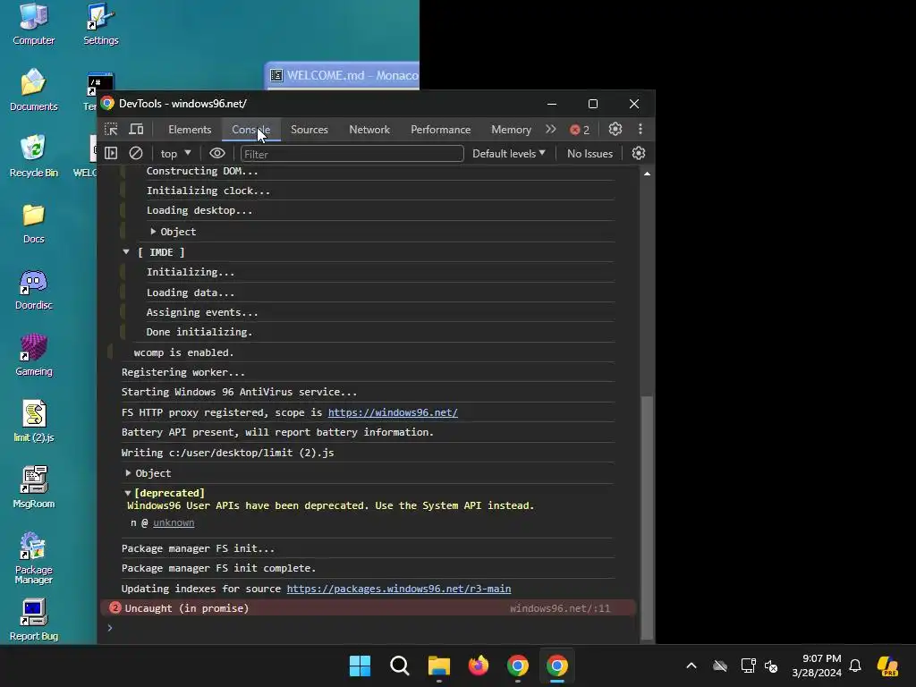Viewport: 916px width, 687px height.
Task: Clear the console with the ban icon
Action: click(136, 153)
